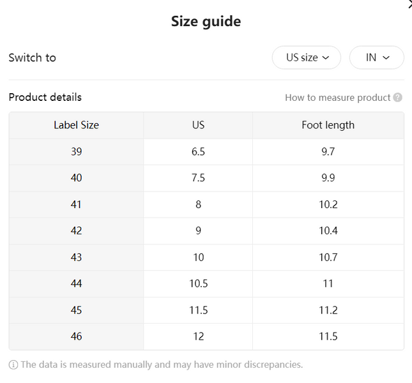Click the chevron in US size selector
This screenshot has width=412, height=383.
point(326,57)
